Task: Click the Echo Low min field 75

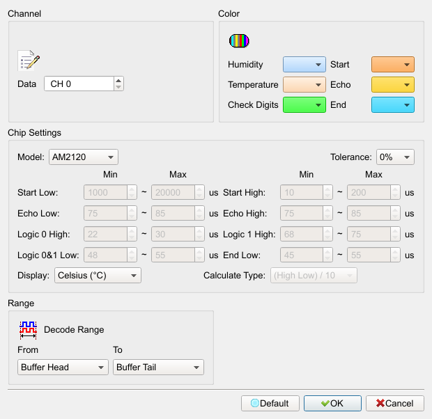Action: pyautogui.click(x=105, y=213)
